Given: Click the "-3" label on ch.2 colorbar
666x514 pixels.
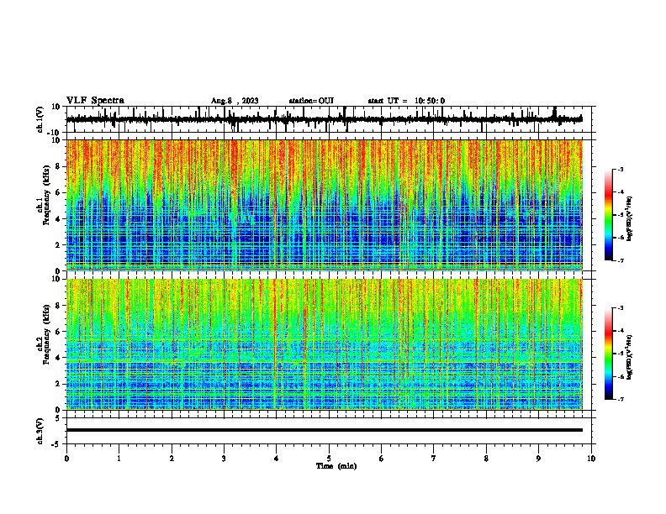Looking at the screenshot, I should [620, 308].
